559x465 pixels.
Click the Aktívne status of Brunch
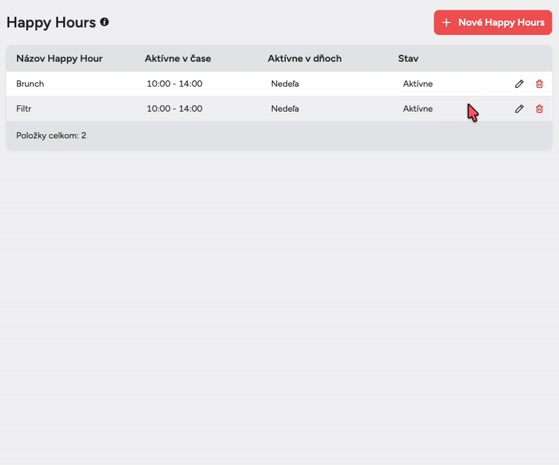[418, 84]
